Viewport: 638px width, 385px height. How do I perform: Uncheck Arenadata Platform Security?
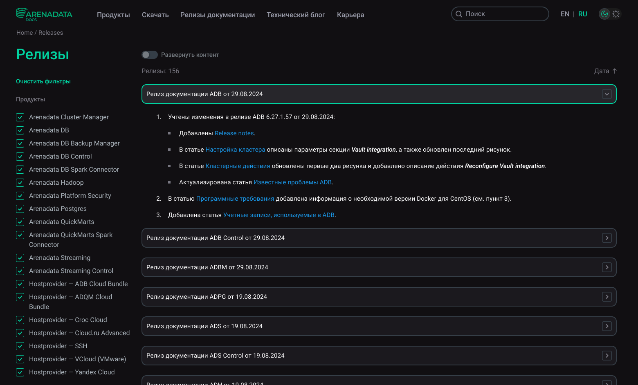point(20,196)
